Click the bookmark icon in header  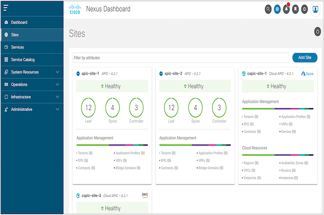295,9
